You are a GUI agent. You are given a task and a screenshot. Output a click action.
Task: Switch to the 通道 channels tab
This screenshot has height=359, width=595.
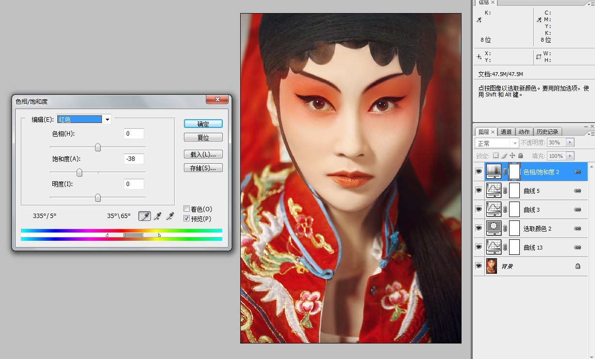click(506, 132)
